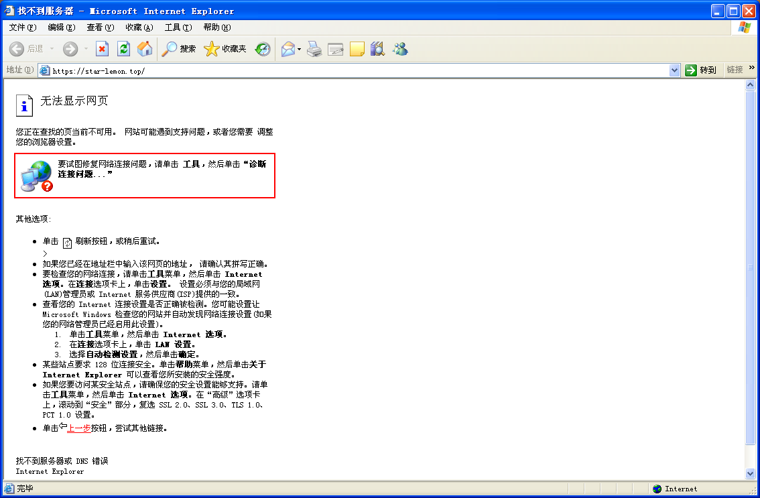The width and height of the screenshot is (760, 498).
Task: Open the Research book toolbar icon
Action: click(377, 49)
